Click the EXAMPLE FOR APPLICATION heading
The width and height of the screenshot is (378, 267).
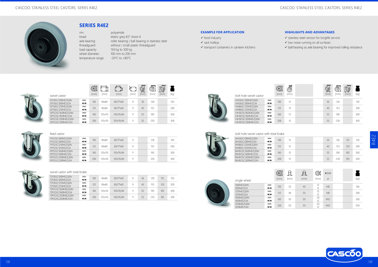click(x=223, y=32)
